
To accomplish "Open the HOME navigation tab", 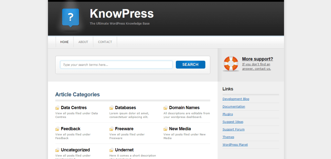I will 64,42.
